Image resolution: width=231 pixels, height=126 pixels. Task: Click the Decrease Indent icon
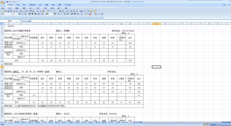(x=72, y=14)
